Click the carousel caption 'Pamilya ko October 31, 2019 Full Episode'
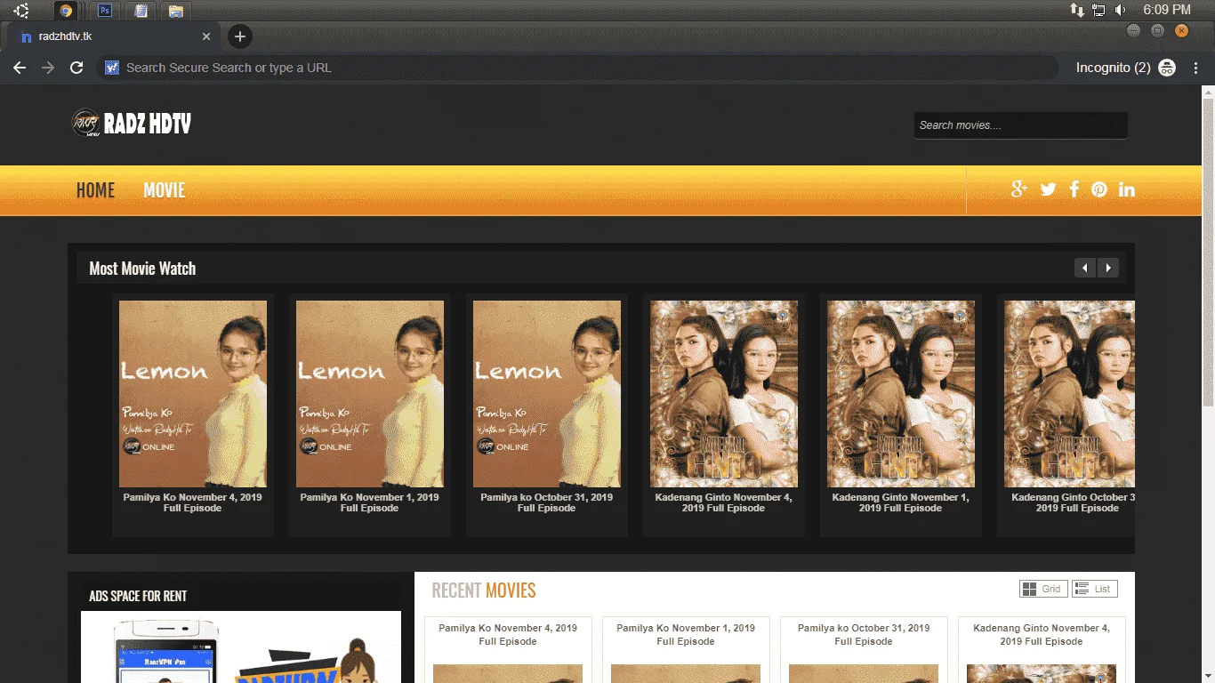The image size is (1215, 683). pos(547,502)
